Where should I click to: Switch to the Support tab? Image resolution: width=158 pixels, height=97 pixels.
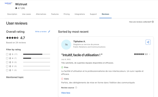[93, 14]
